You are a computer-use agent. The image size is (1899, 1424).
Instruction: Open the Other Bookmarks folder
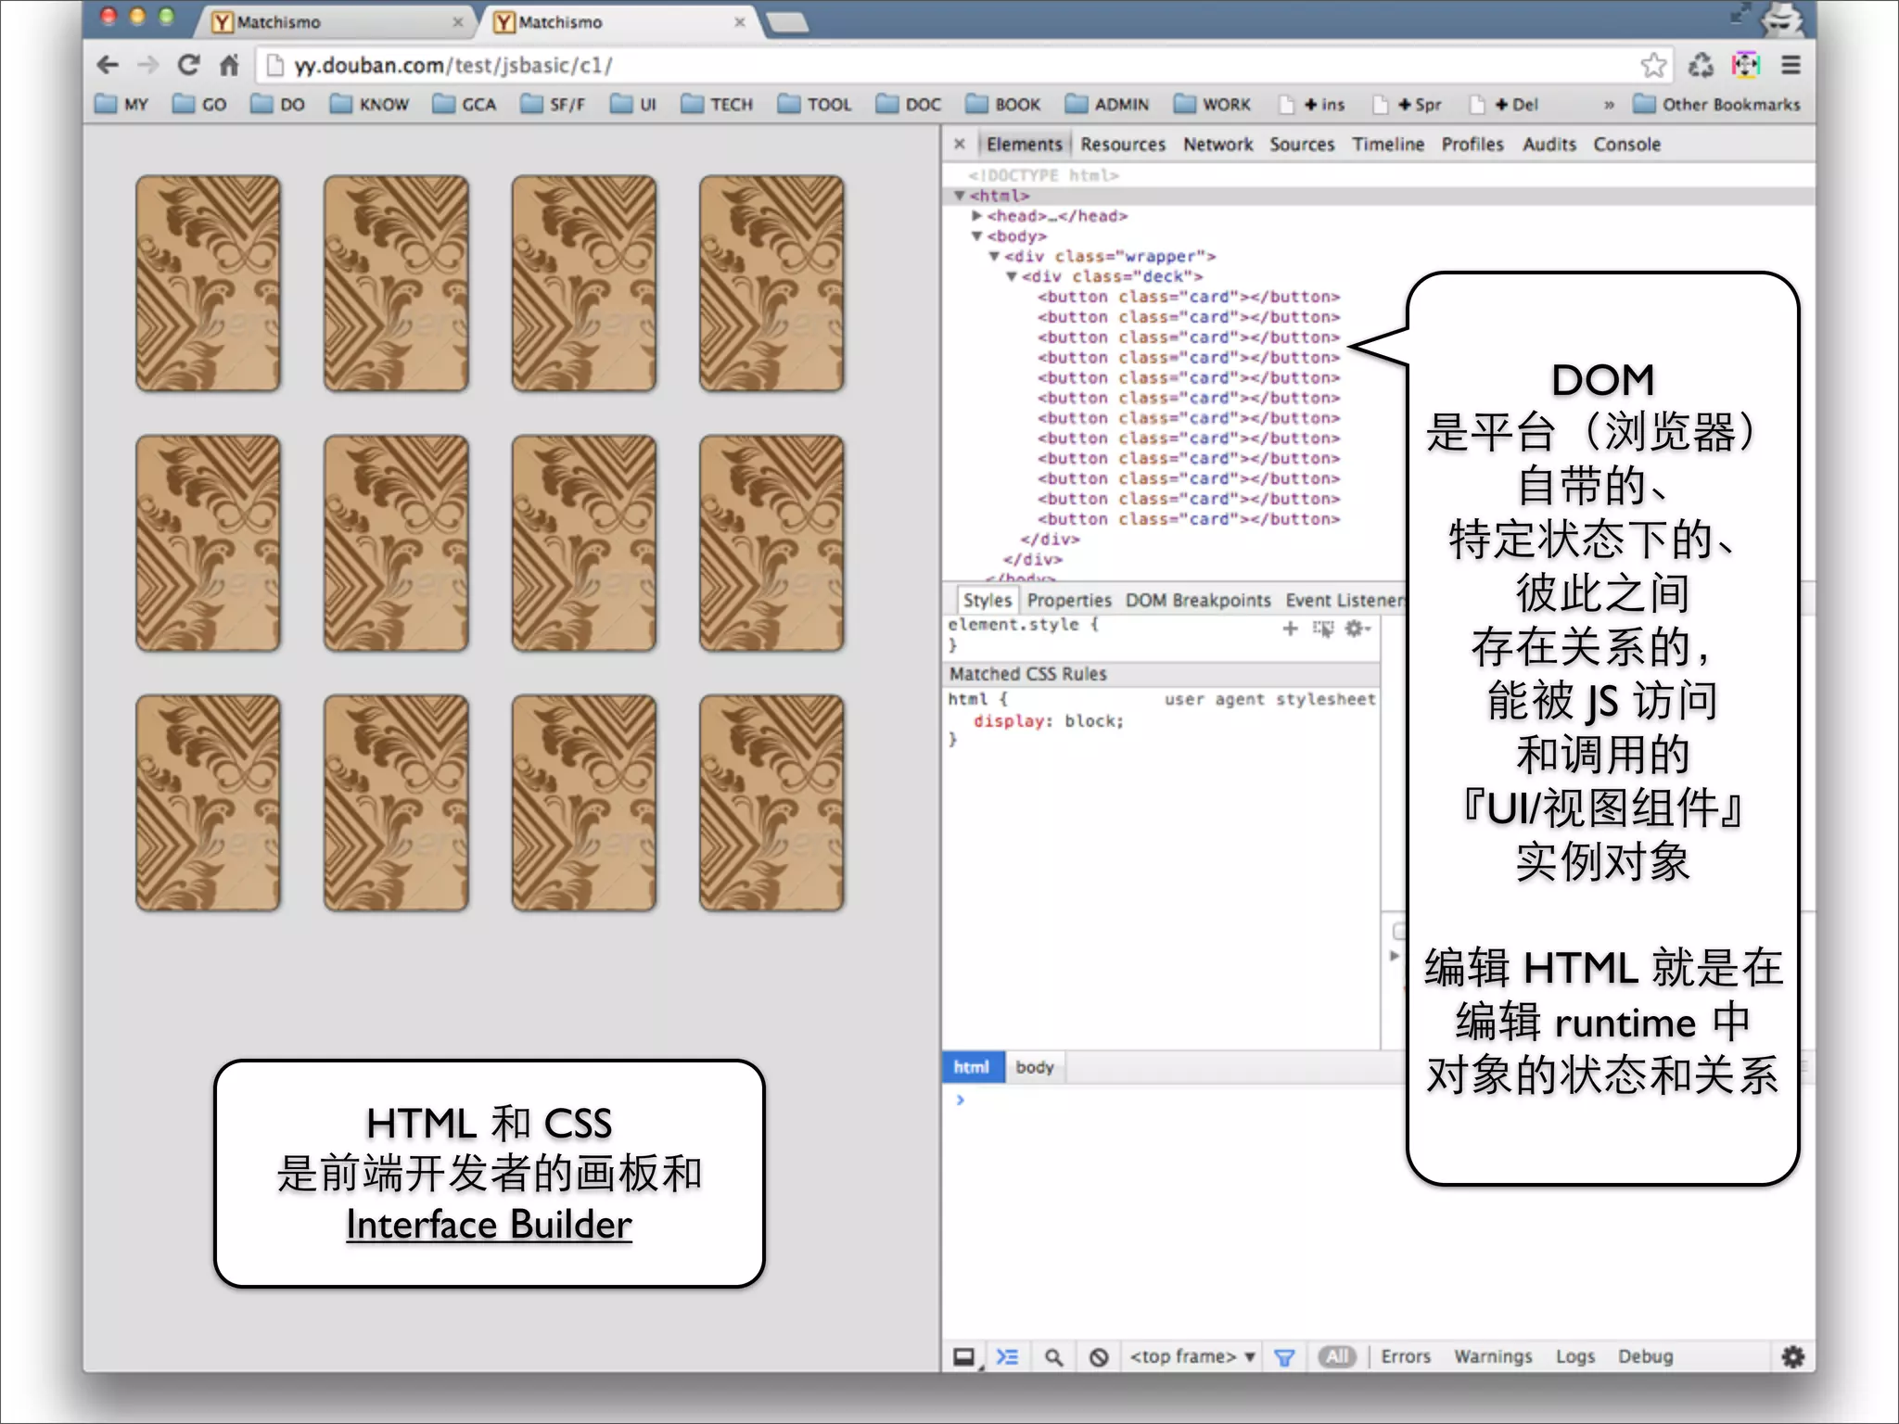(x=1716, y=104)
